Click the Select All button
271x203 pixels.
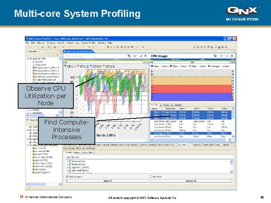(x=107, y=181)
